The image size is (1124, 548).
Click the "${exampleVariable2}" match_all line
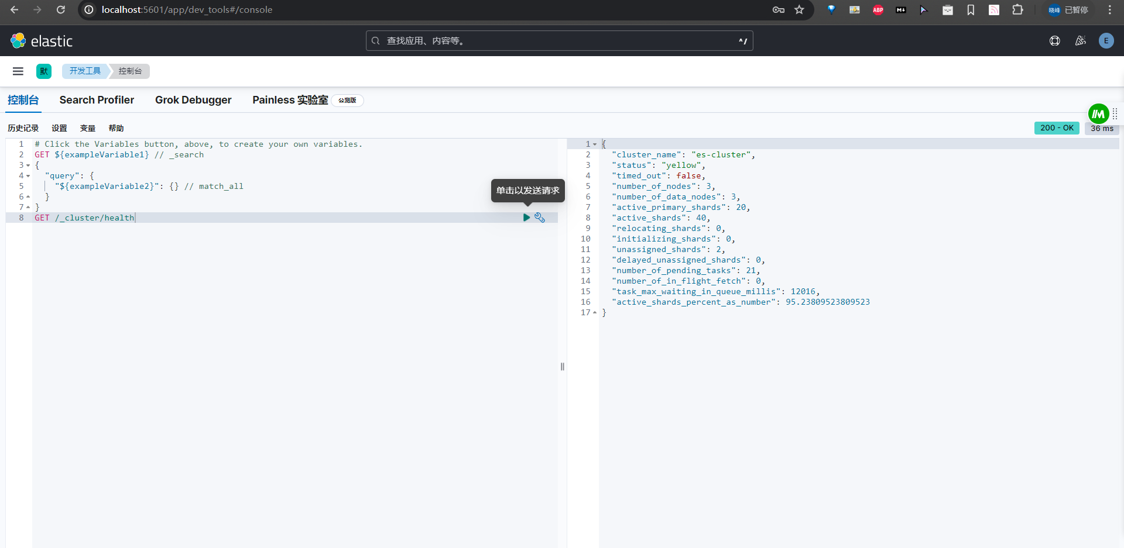click(x=149, y=187)
